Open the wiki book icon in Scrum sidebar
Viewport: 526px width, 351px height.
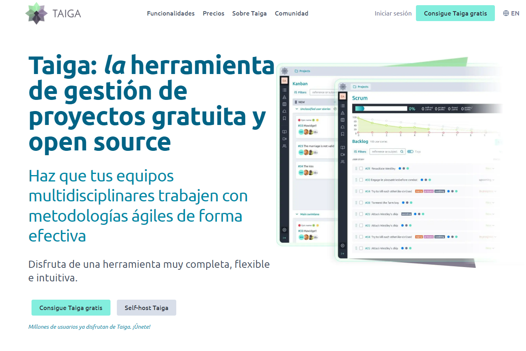tap(343, 148)
